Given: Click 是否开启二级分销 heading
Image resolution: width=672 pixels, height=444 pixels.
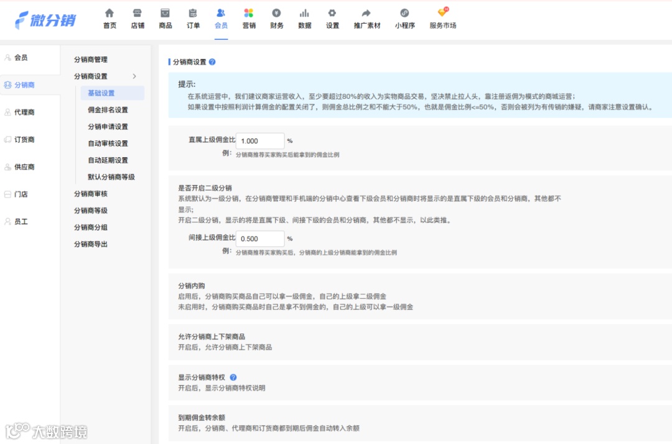Looking at the screenshot, I should [x=205, y=188].
